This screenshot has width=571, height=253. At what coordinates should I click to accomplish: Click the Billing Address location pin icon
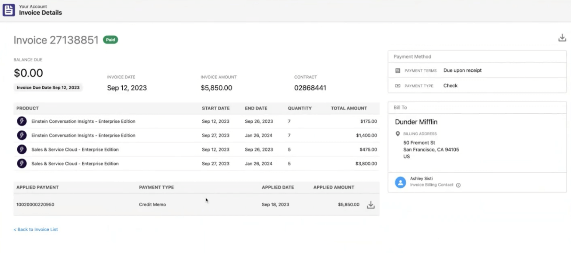click(397, 133)
